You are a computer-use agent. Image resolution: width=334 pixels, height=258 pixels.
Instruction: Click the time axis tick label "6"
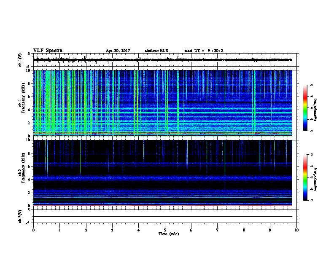pos(191,230)
